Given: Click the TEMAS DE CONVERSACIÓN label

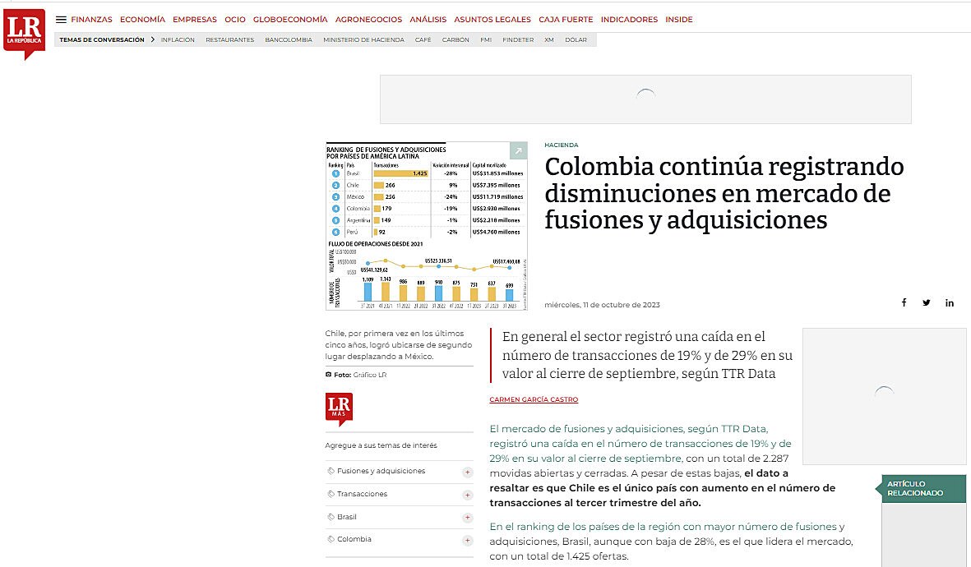Looking at the screenshot, I should [102, 39].
